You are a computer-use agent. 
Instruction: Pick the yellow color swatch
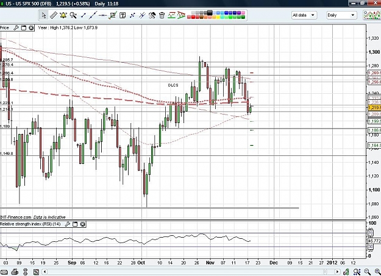[x=218, y=17]
